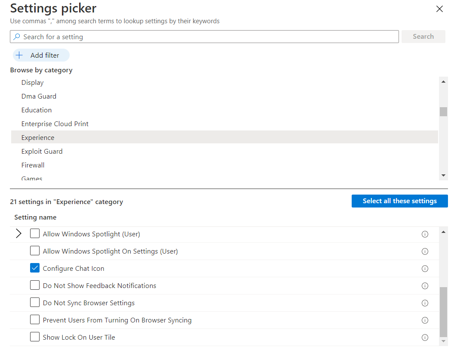
Task: Click the Add filter button
Action: 41,55
